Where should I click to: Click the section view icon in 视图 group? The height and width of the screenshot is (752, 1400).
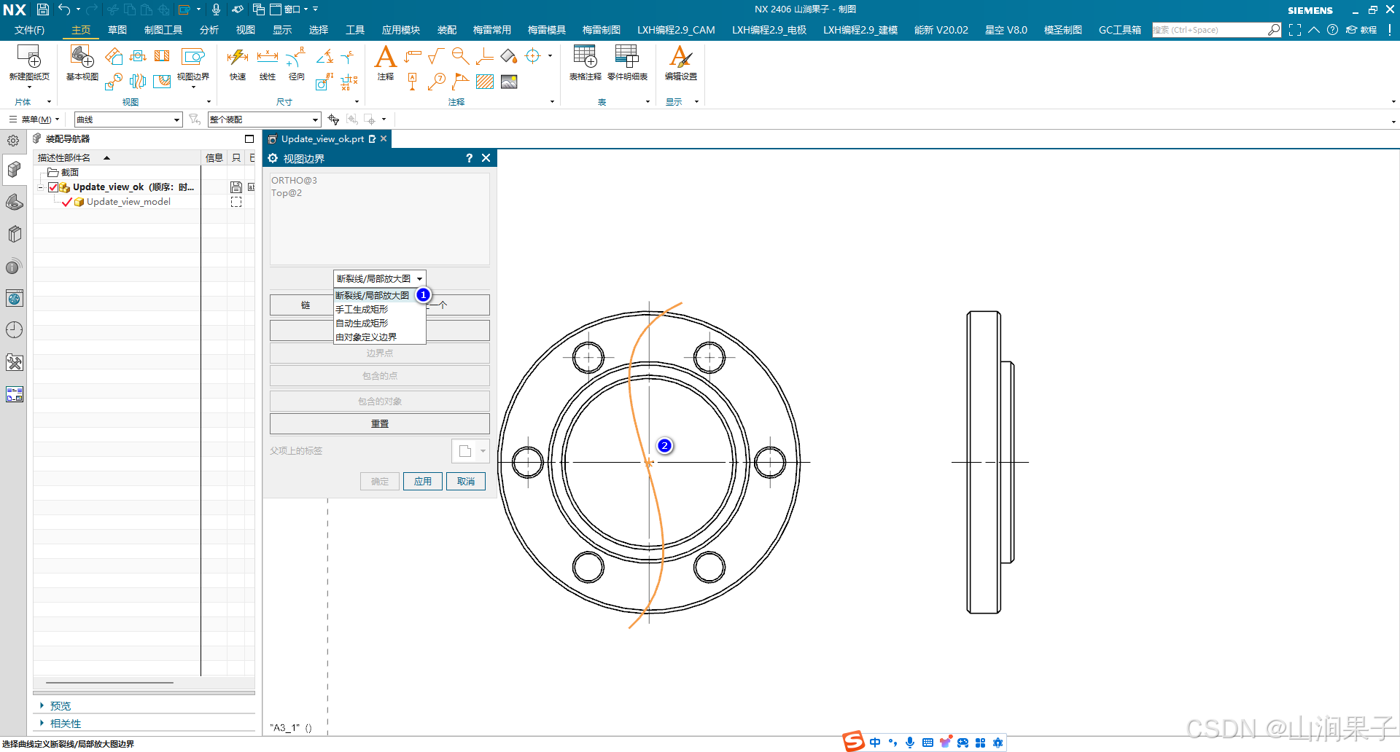tap(162, 56)
